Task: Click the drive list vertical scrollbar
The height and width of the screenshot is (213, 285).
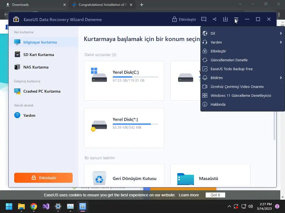Action: point(274,126)
